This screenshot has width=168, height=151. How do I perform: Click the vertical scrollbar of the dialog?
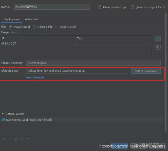(x=165, y=72)
